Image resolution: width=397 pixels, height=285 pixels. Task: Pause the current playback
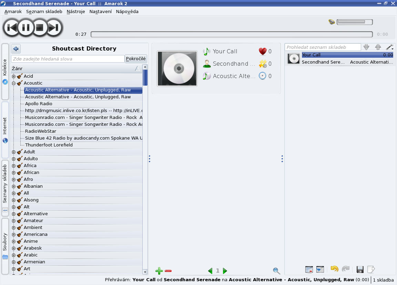point(26,27)
